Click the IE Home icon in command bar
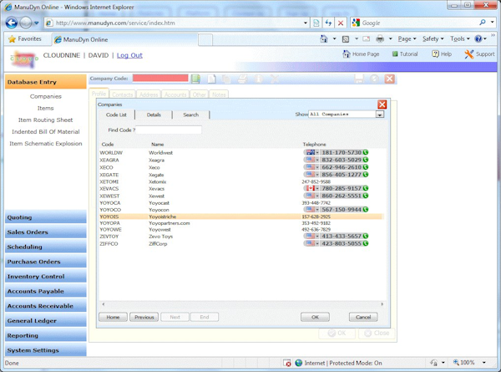This screenshot has height=372, width=501. click(x=324, y=39)
